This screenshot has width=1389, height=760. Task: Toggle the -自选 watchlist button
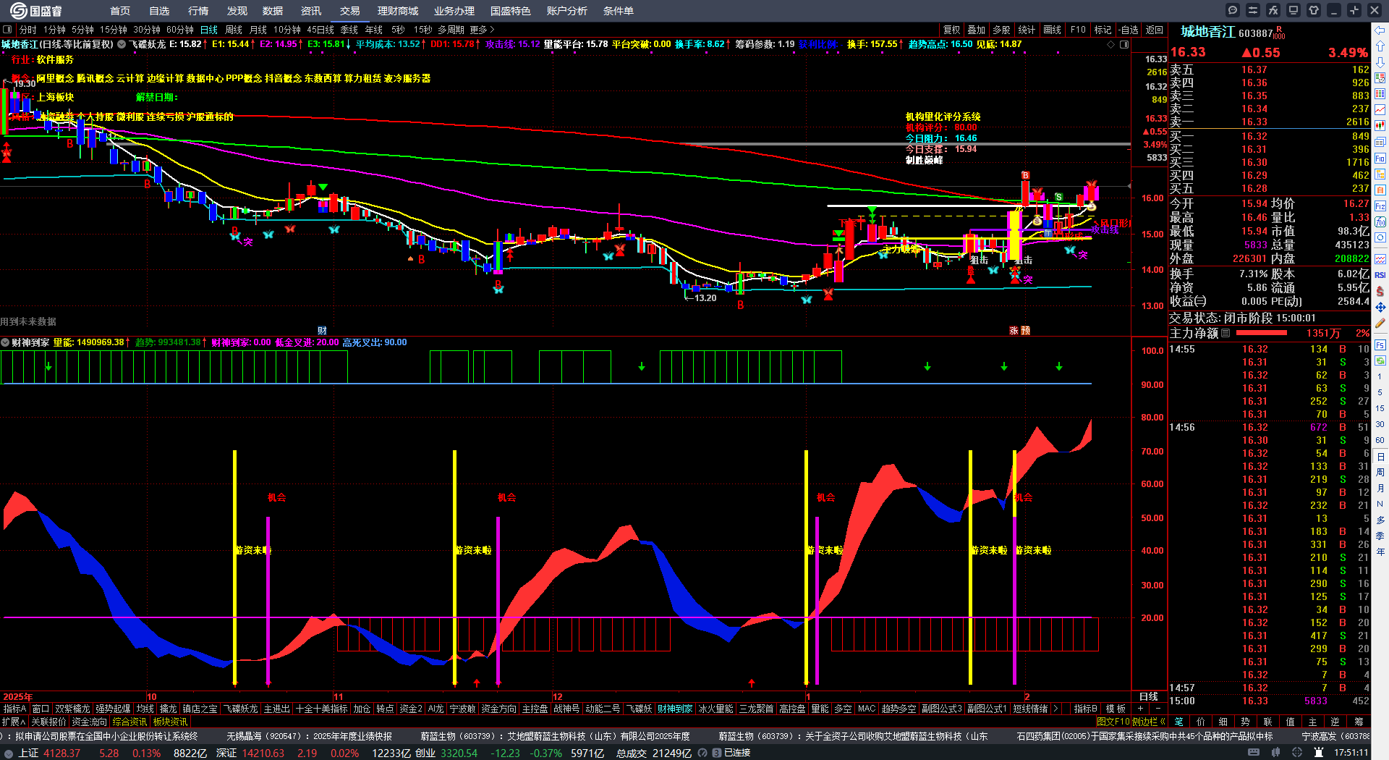(x=1129, y=30)
